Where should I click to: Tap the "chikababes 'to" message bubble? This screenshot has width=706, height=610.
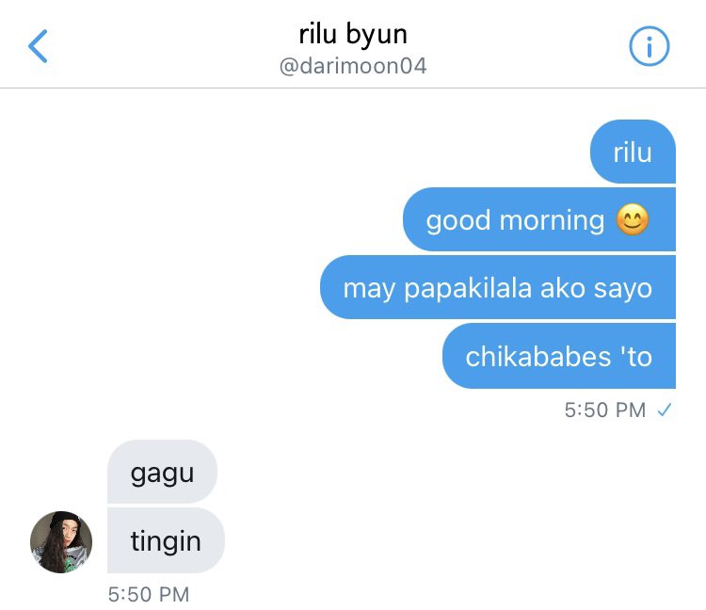click(559, 356)
